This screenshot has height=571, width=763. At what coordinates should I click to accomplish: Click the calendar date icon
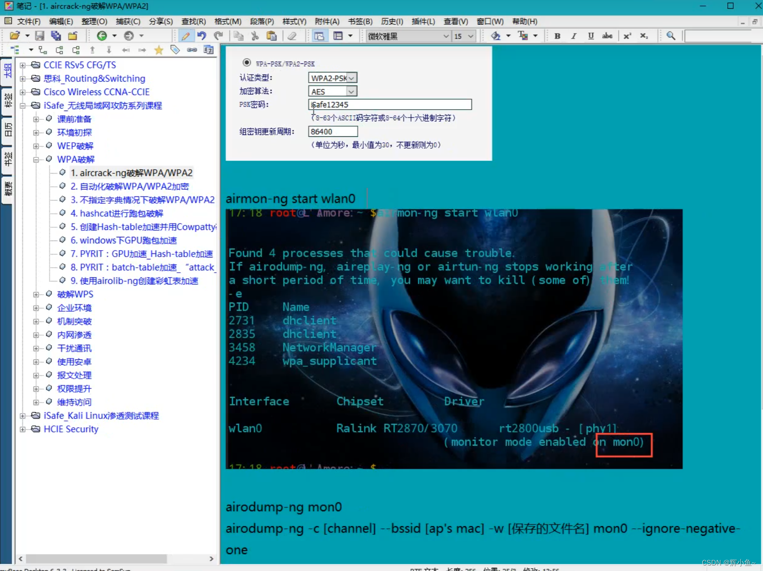209,50
